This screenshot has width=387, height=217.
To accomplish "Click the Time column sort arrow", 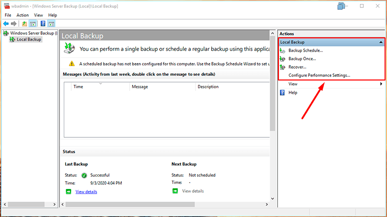I will [x=101, y=84].
